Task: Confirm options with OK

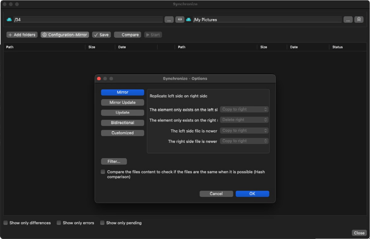Action: pyautogui.click(x=252, y=194)
